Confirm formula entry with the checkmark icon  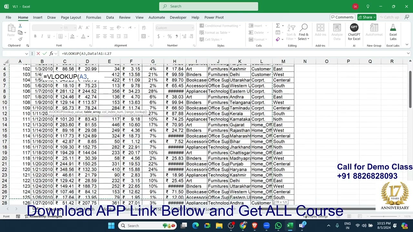click(45, 53)
